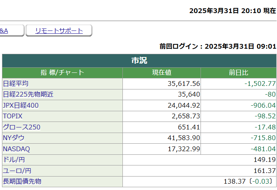Viewport: 277px width, 190px height.
Task: Click the ドル/円 exchange rate link
Action: pos(13,160)
